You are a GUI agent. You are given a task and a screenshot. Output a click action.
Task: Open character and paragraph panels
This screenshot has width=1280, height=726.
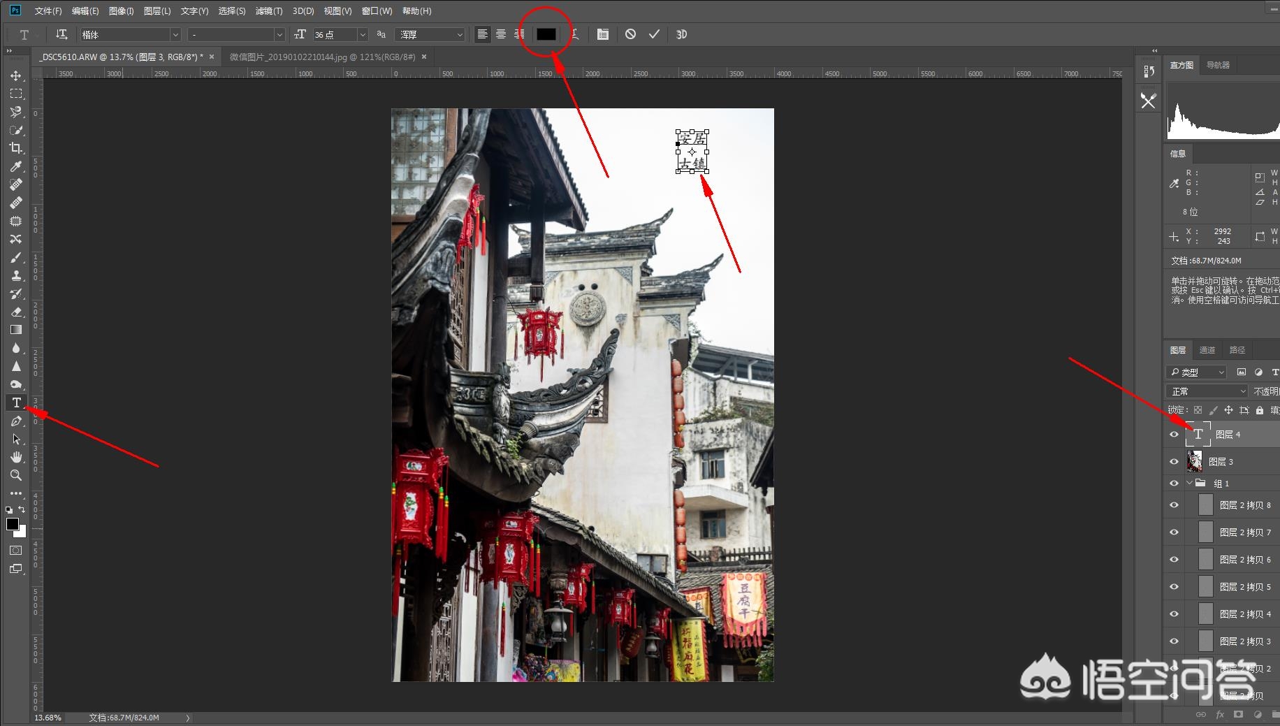pyautogui.click(x=602, y=34)
